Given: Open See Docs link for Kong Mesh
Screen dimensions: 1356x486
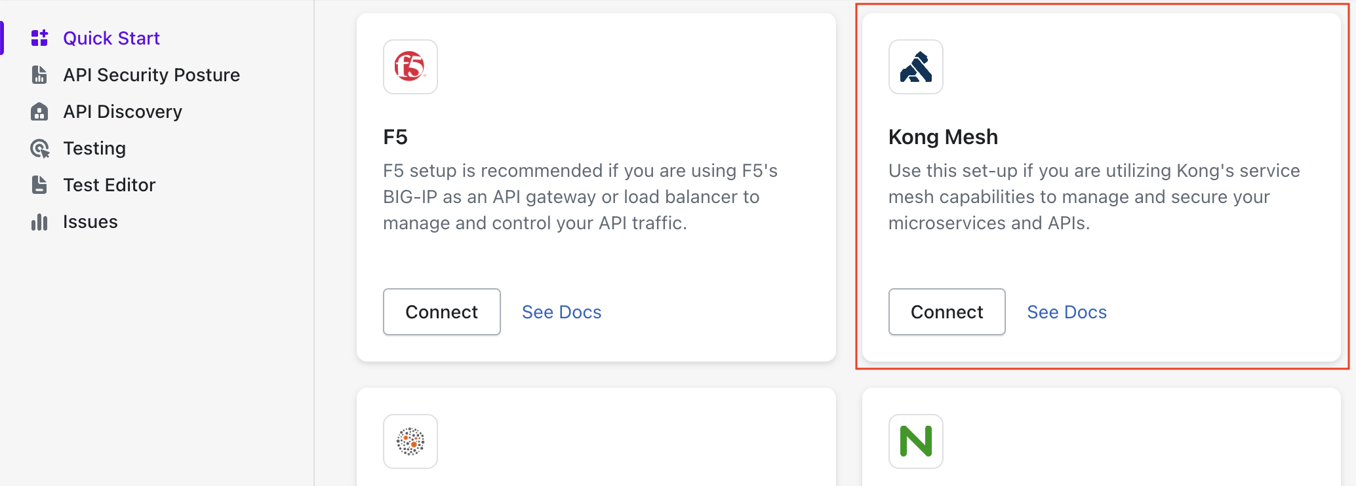Looking at the screenshot, I should [x=1067, y=312].
